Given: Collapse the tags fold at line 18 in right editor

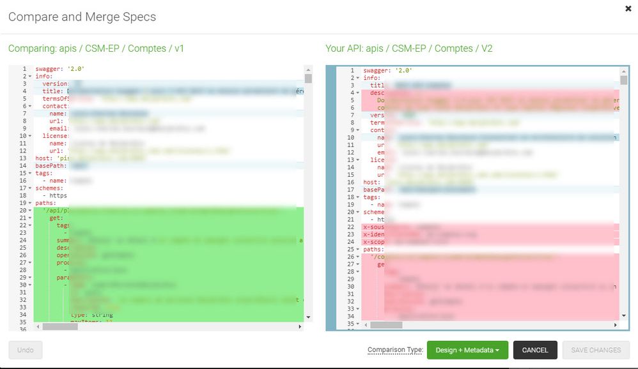Looking at the screenshot, I should (x=358, y=197).
